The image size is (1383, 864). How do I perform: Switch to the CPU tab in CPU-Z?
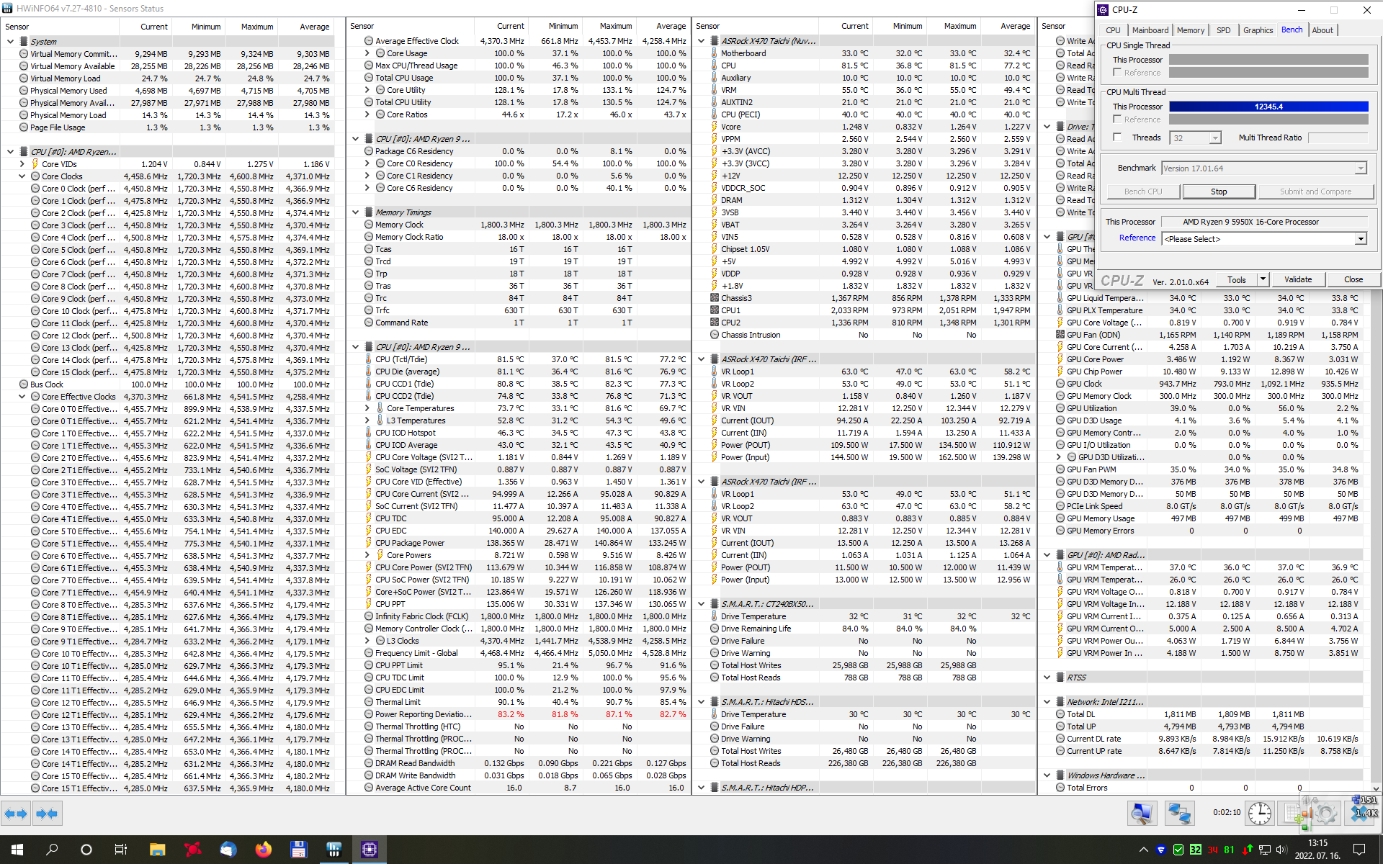[x=1113, y=30]
